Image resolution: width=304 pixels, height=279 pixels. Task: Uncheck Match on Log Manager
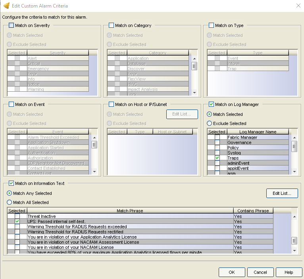tap(211, 104)
